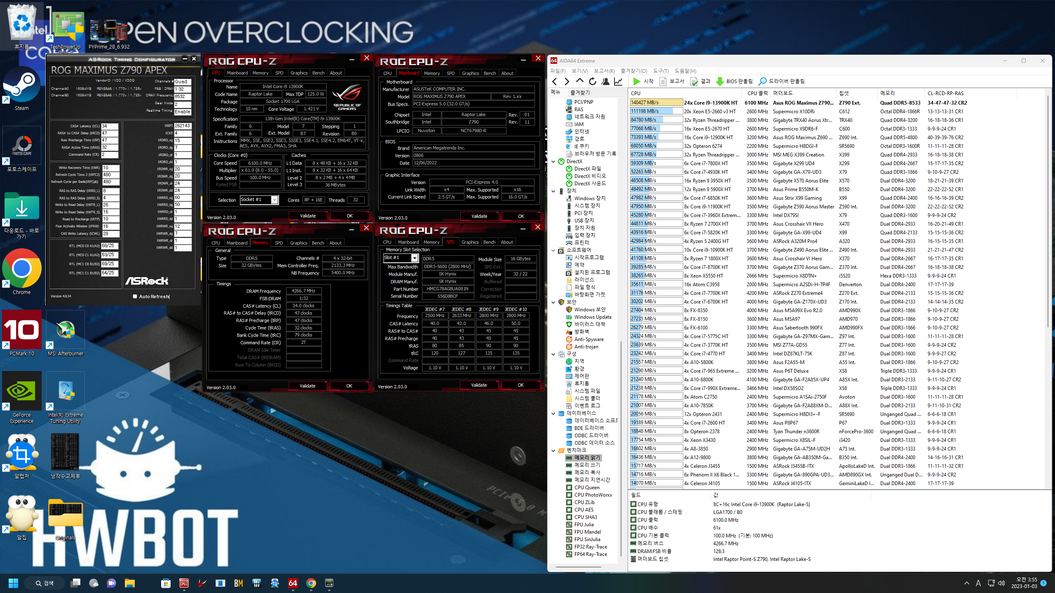Select 메모리 쓰기 benchmark item
Viewport: 1055px width, 593px height.
(587, 465)
